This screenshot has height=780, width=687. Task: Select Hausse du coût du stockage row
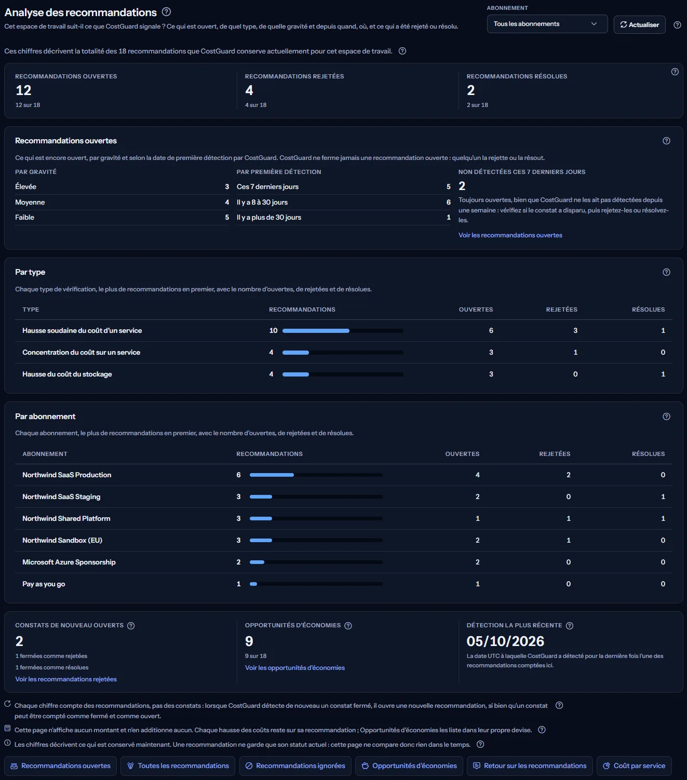pos(344,374)
